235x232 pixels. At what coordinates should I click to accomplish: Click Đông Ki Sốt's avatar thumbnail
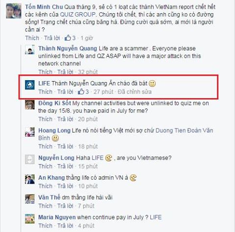click(30, 105)
